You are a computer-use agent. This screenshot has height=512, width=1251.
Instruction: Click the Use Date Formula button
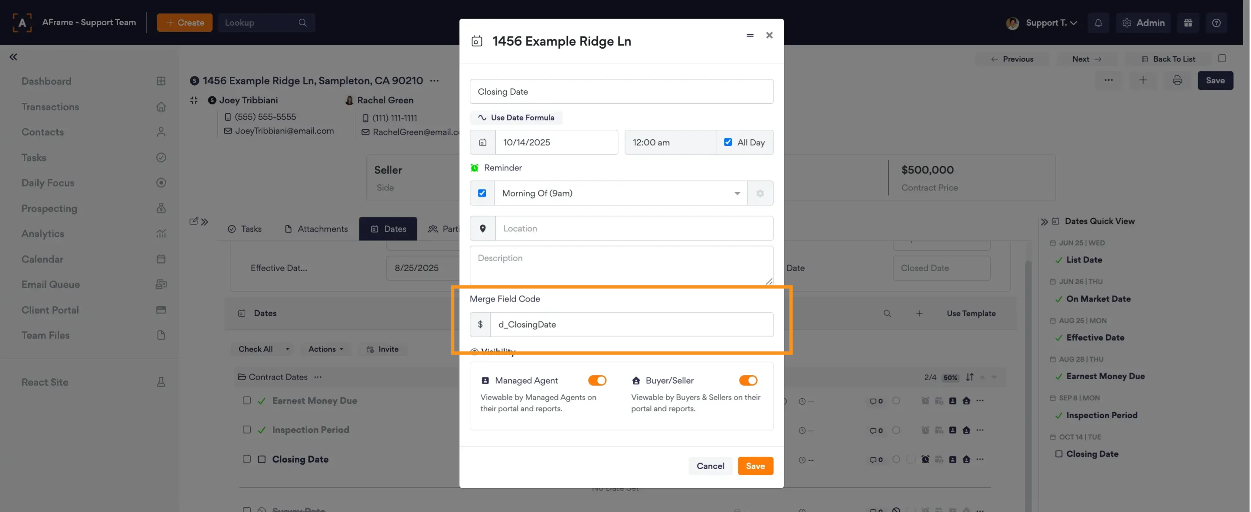point(516,118)
